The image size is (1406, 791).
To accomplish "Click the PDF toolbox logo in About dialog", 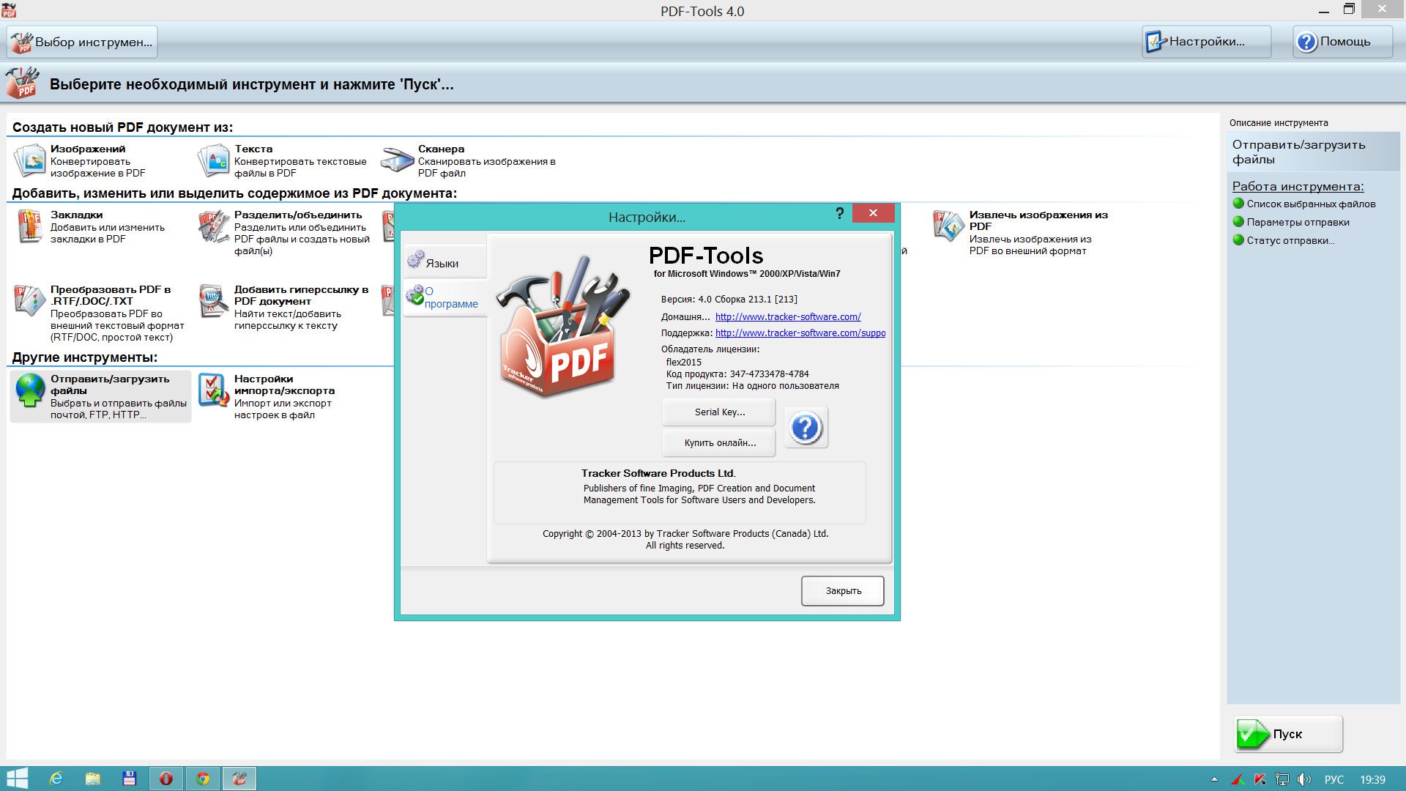I will click(x=562, y=327).
